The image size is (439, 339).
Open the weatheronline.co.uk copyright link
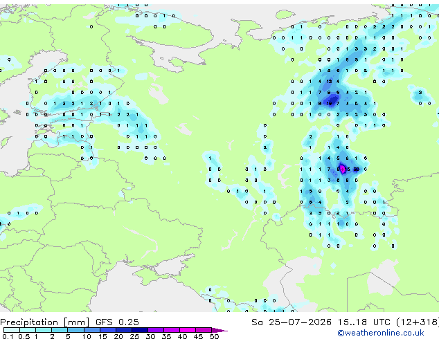pos(381,333)
